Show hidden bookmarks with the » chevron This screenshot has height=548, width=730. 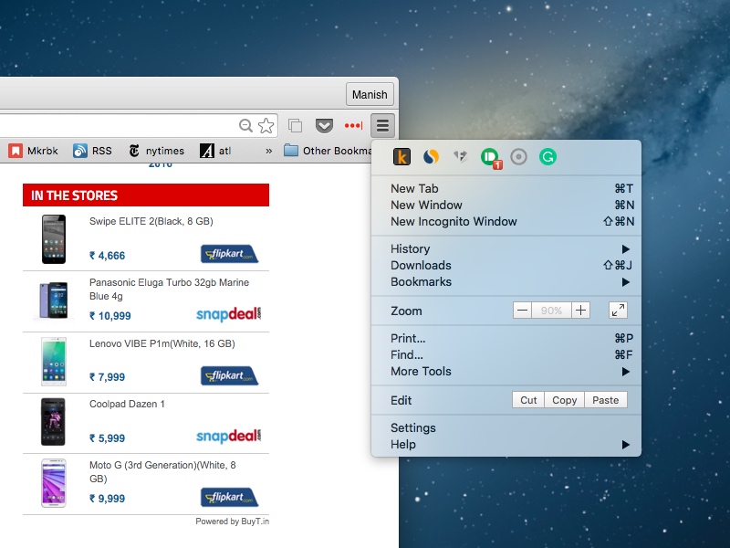pos(268,151)
